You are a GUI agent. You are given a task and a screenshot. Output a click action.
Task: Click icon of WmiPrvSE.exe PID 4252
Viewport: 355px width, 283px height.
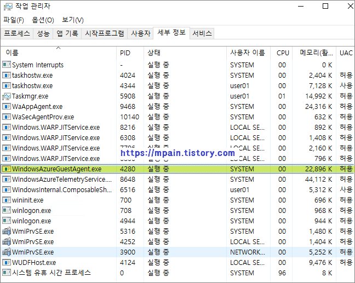tap(7, 241)
